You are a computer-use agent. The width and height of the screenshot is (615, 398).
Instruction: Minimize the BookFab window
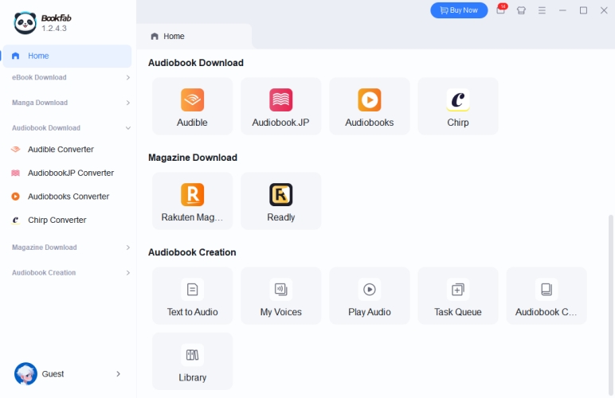(562, 10)
